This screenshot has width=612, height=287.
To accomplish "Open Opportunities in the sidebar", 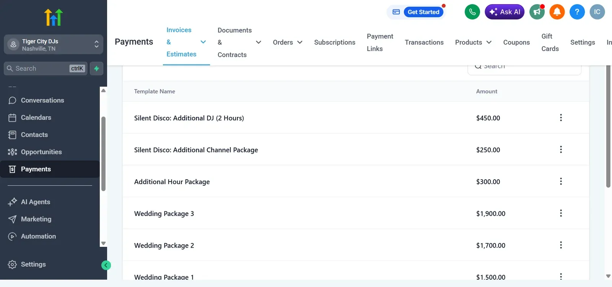I will pyautogui.click(x=50, y=152).
